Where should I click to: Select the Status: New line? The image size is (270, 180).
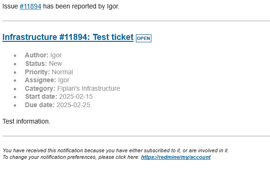[44, 63]
